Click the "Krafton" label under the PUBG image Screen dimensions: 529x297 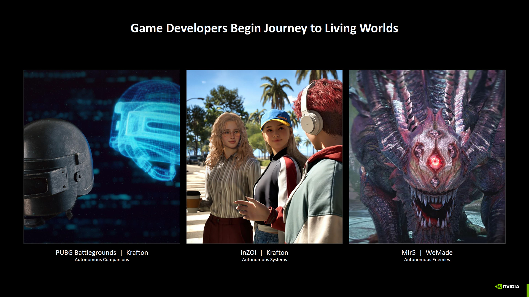point(137,252)
